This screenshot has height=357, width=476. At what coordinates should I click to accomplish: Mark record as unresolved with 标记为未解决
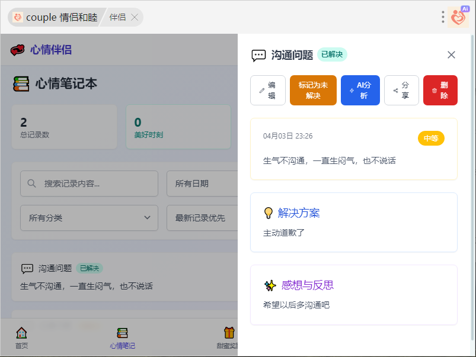coord(313,91)
